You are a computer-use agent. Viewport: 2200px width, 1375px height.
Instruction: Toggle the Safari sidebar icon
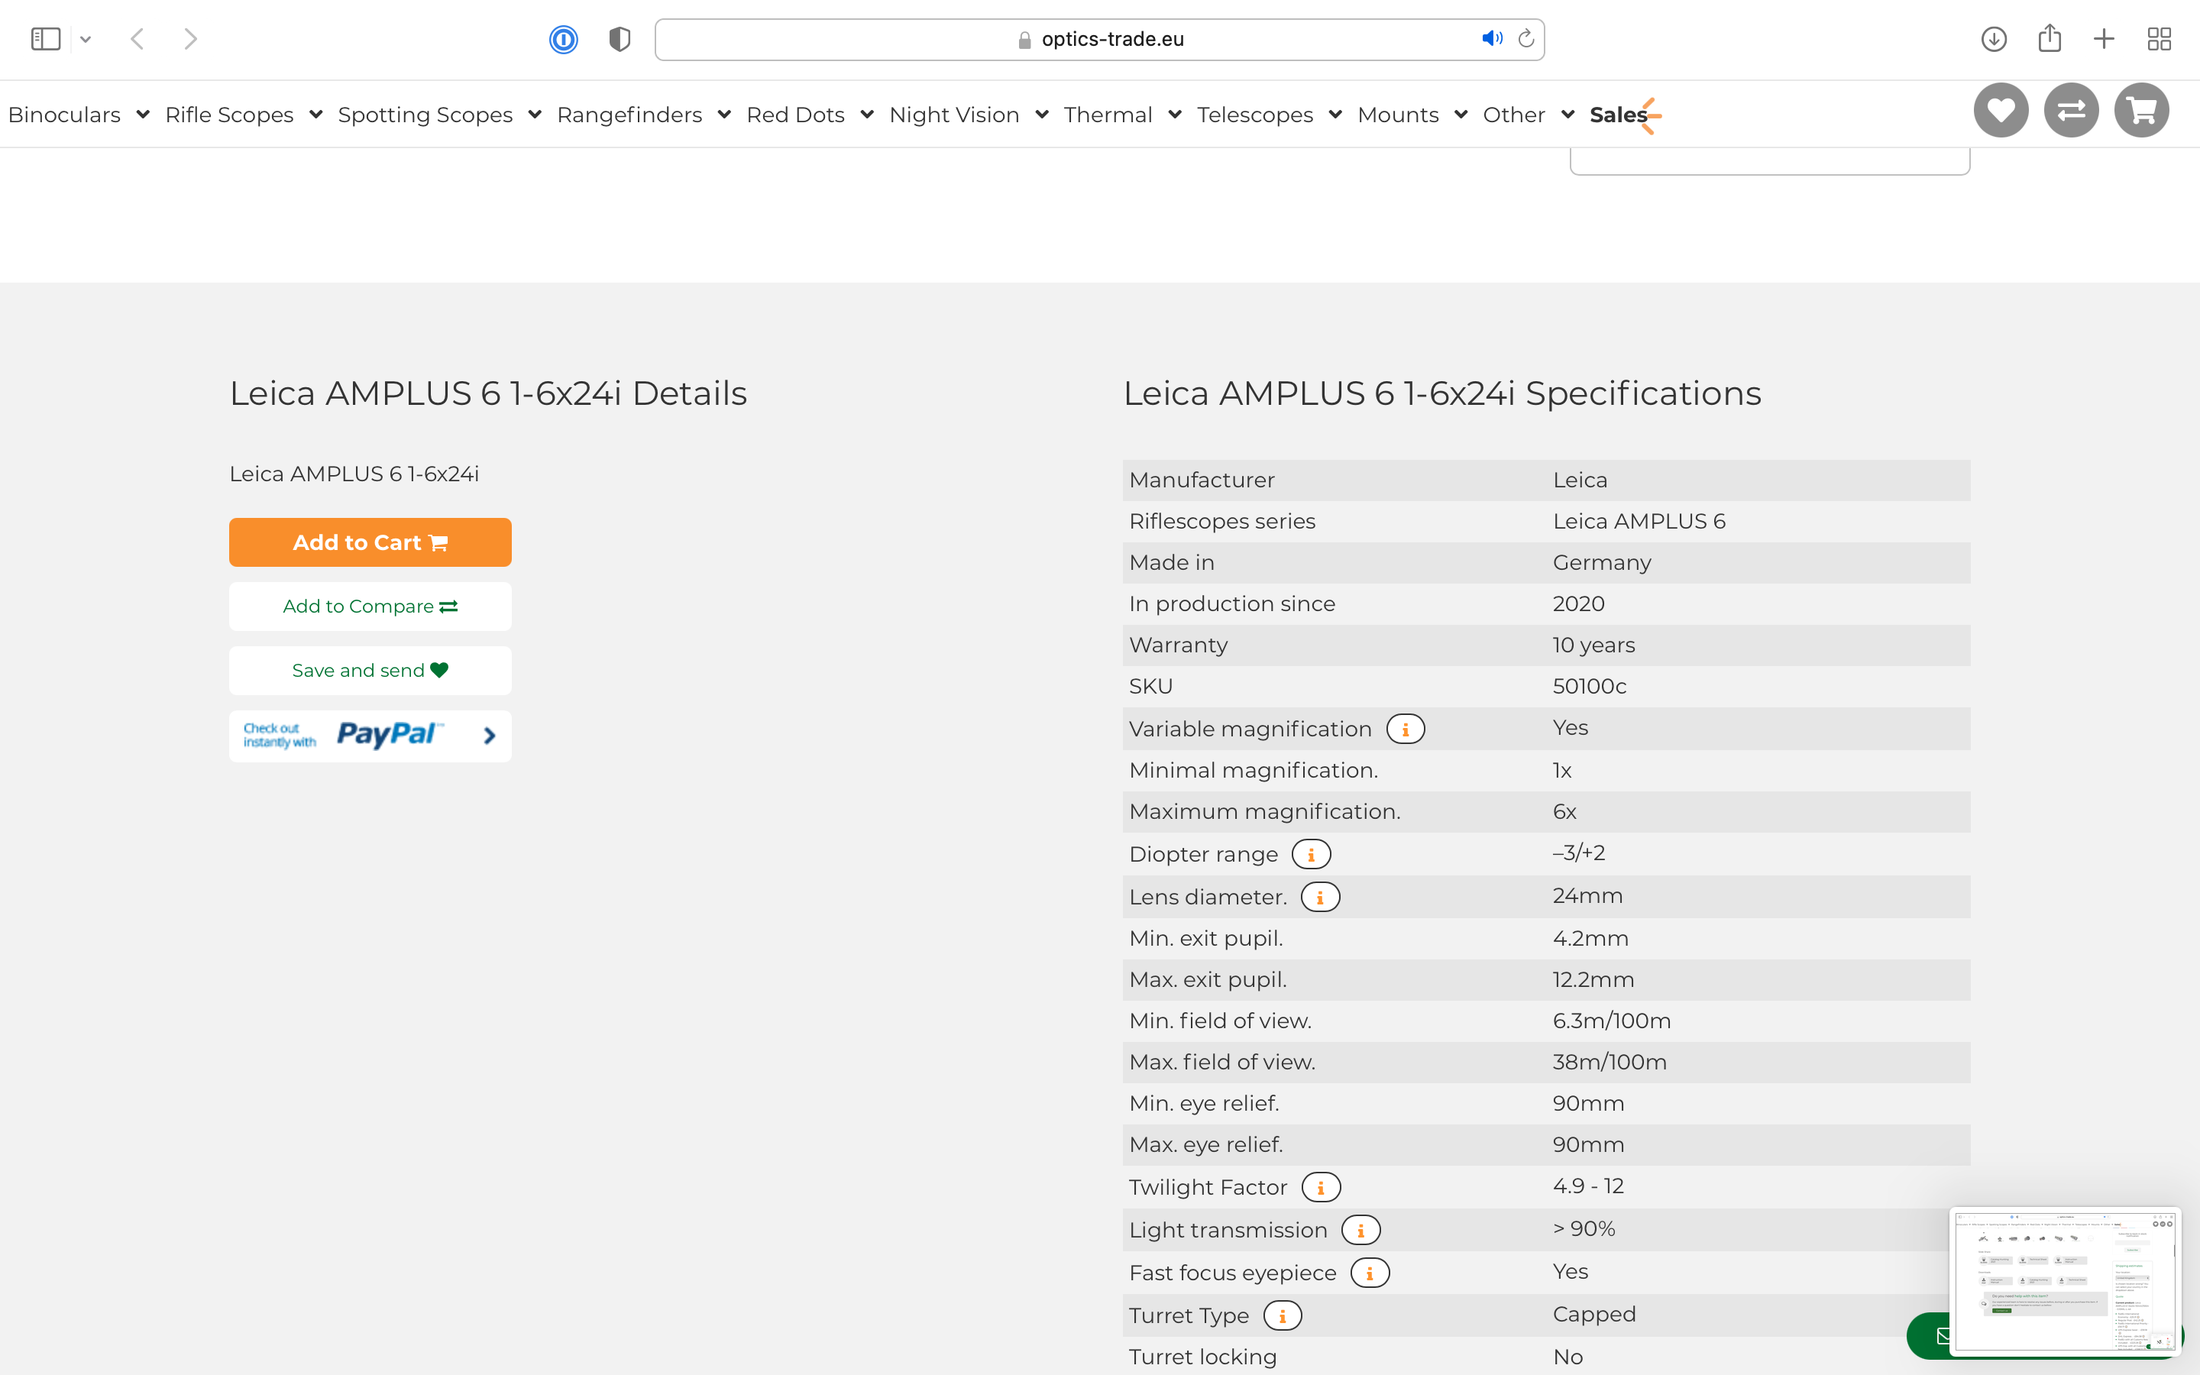[x=46, y=39]
